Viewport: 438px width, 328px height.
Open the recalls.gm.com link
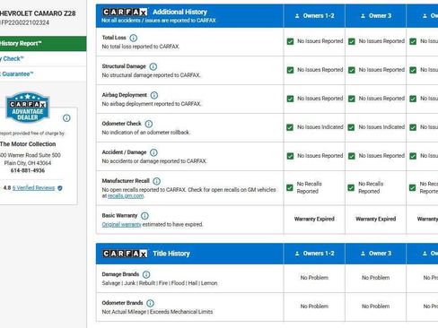click(x=126, y=196)
